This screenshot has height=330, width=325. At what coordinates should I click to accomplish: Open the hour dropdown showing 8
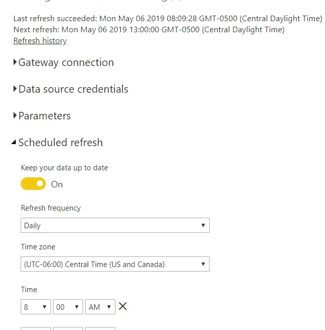tap(36, 307)
